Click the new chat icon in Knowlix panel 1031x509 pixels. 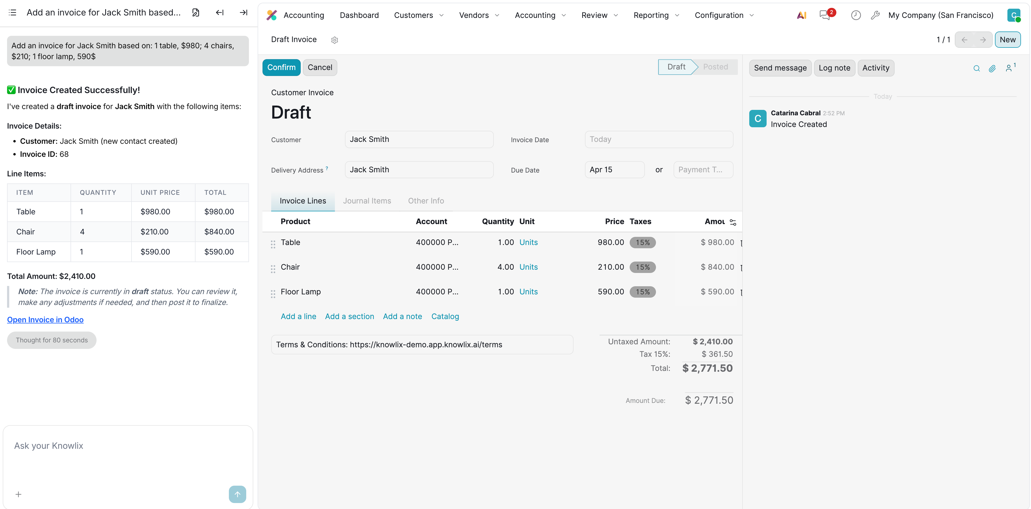[x=196, y=12]
